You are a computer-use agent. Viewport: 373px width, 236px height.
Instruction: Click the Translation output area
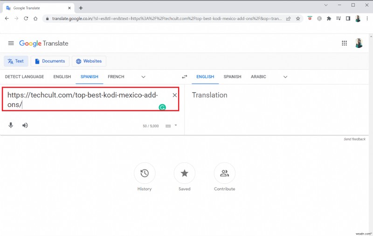(276, 109)
